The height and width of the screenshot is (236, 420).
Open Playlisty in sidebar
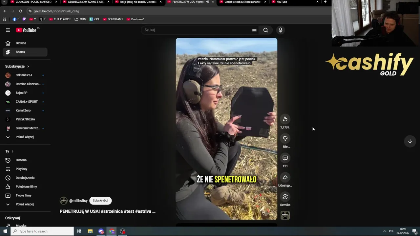pos(25,169)
